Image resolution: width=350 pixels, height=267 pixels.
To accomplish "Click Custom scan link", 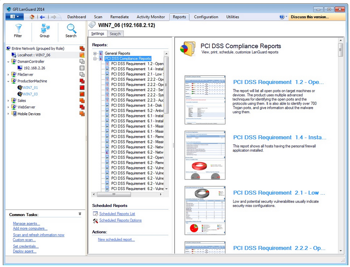I will pyautogui.click(x=24, y=240).
